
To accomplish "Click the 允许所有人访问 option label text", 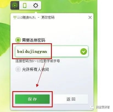I will (35, 70).
